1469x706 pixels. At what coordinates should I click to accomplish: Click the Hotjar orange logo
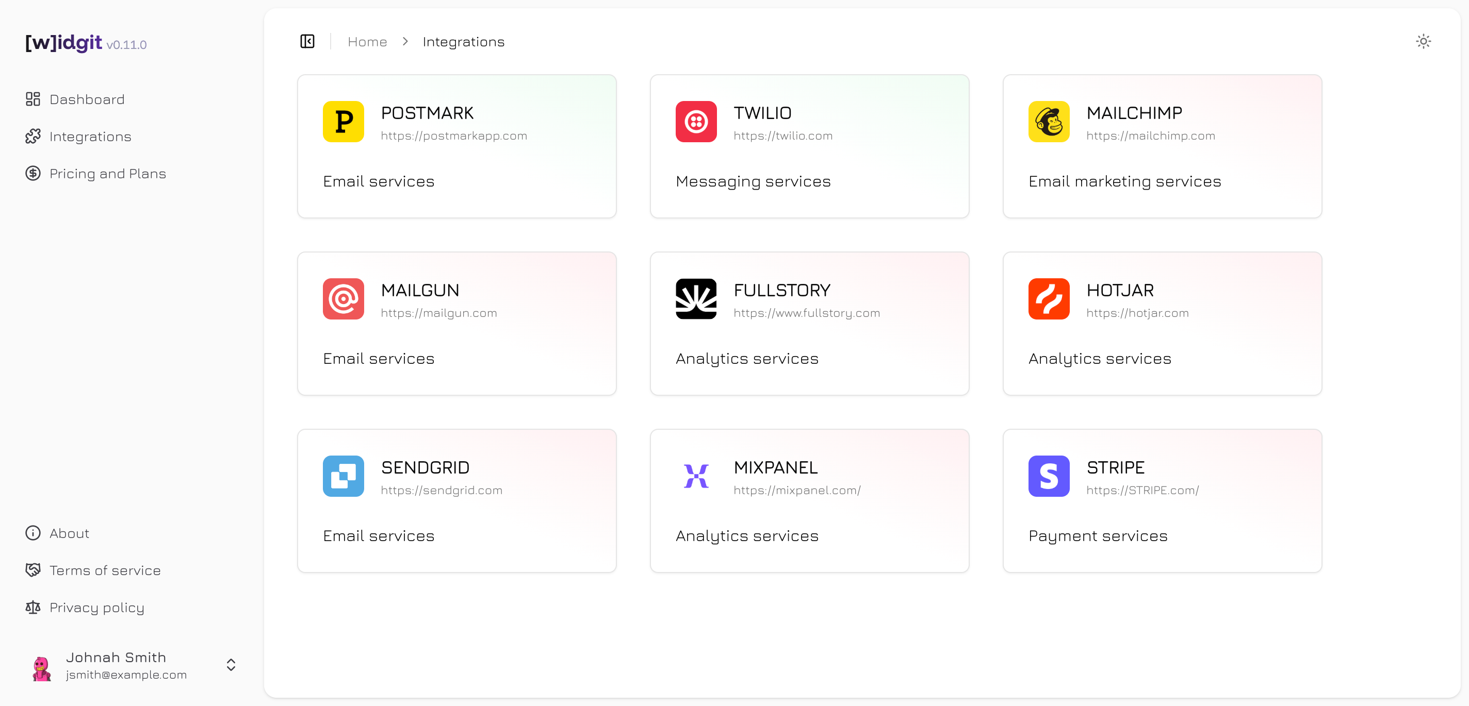pyautogui.click(x=1049, y=298)
